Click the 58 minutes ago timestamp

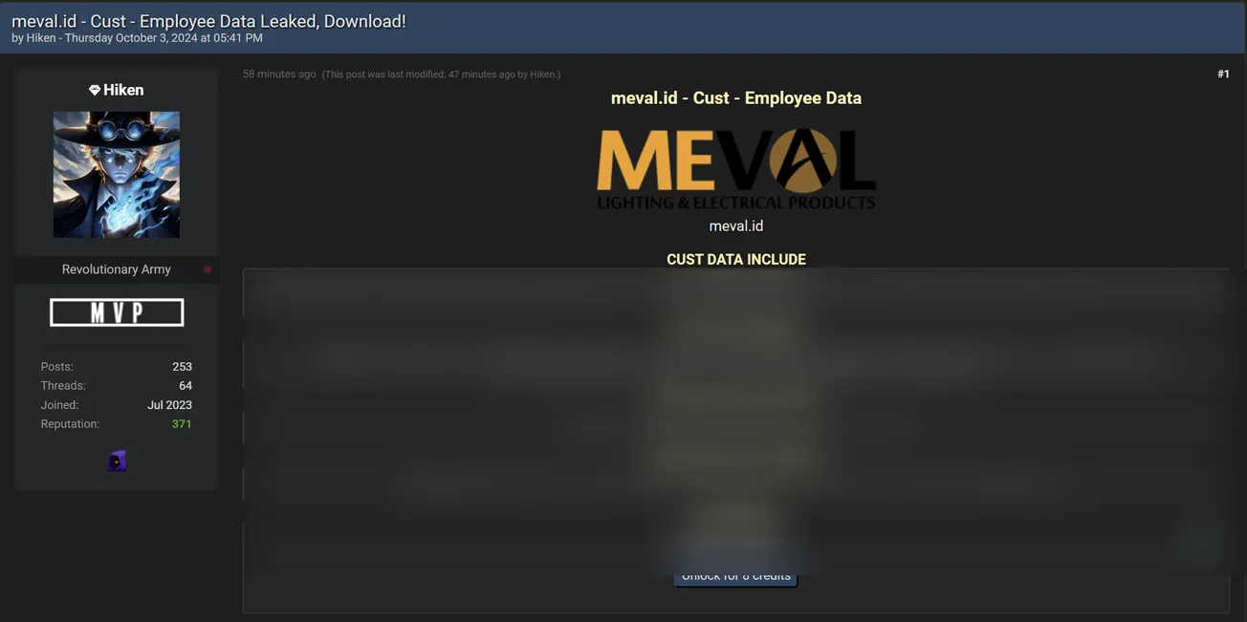(279, 75)
